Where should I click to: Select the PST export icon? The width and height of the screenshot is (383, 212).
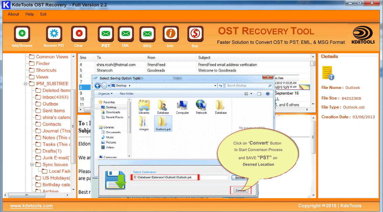tap(105, 34)
